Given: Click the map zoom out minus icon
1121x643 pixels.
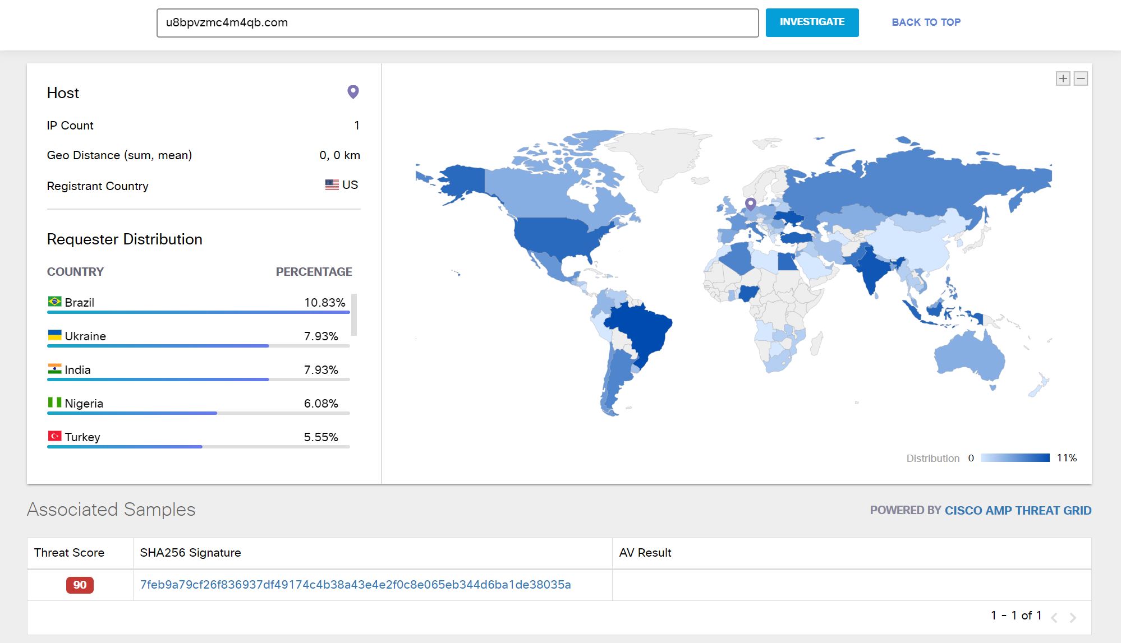Looking at the screenshot, I should [1081, 78].
